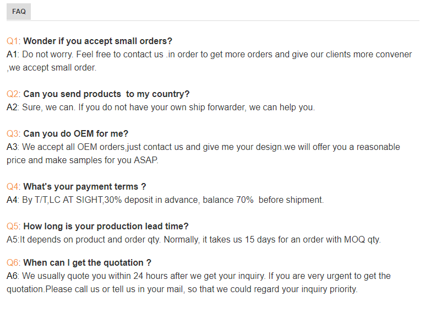The image size is (431, 312).
Task: Click the orange Q1 label
Action: point(13,41)
